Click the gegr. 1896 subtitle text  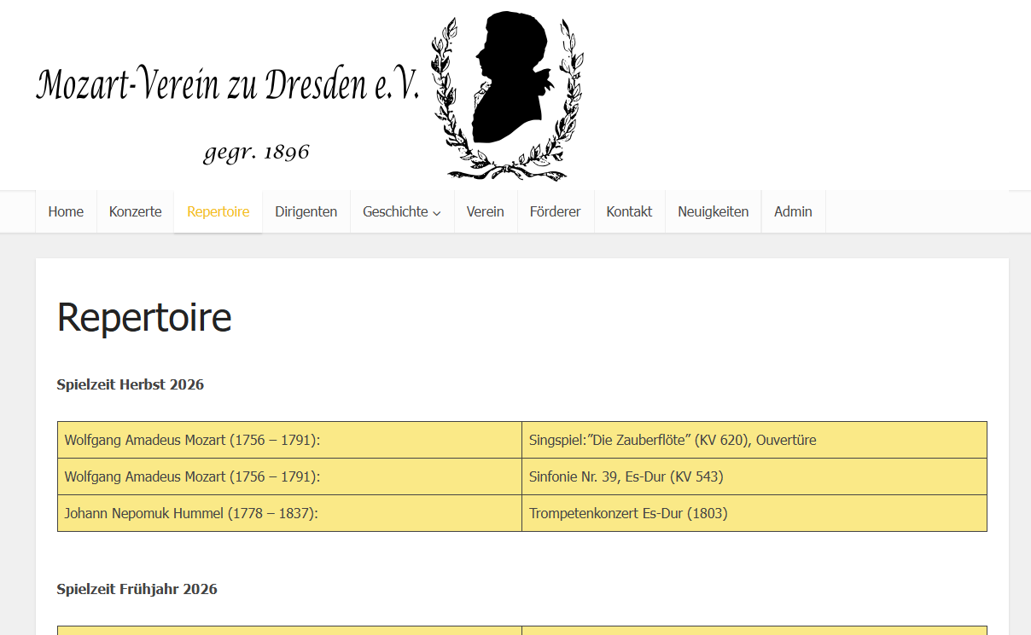point(256,153)
